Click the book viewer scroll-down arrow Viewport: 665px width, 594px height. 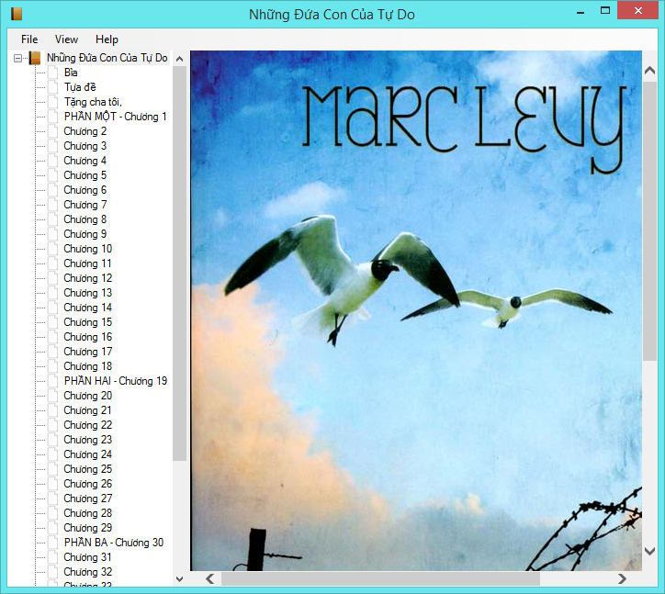(649, 551)
